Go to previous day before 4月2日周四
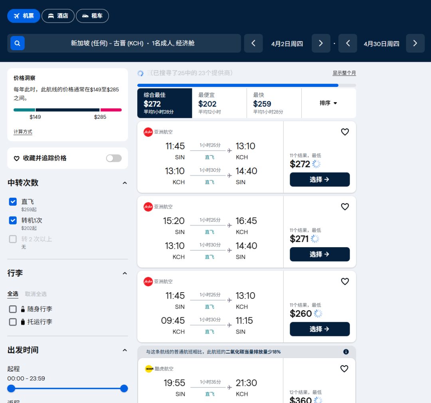The width and height of the screenshot is (431, 403). tap(253, 43)
